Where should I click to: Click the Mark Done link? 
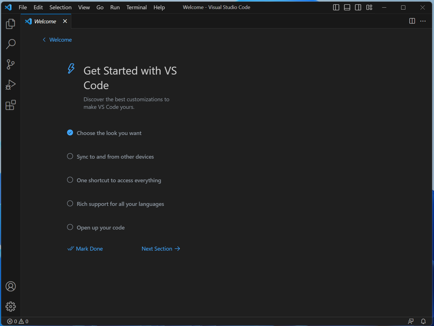(x=85, y=249)
